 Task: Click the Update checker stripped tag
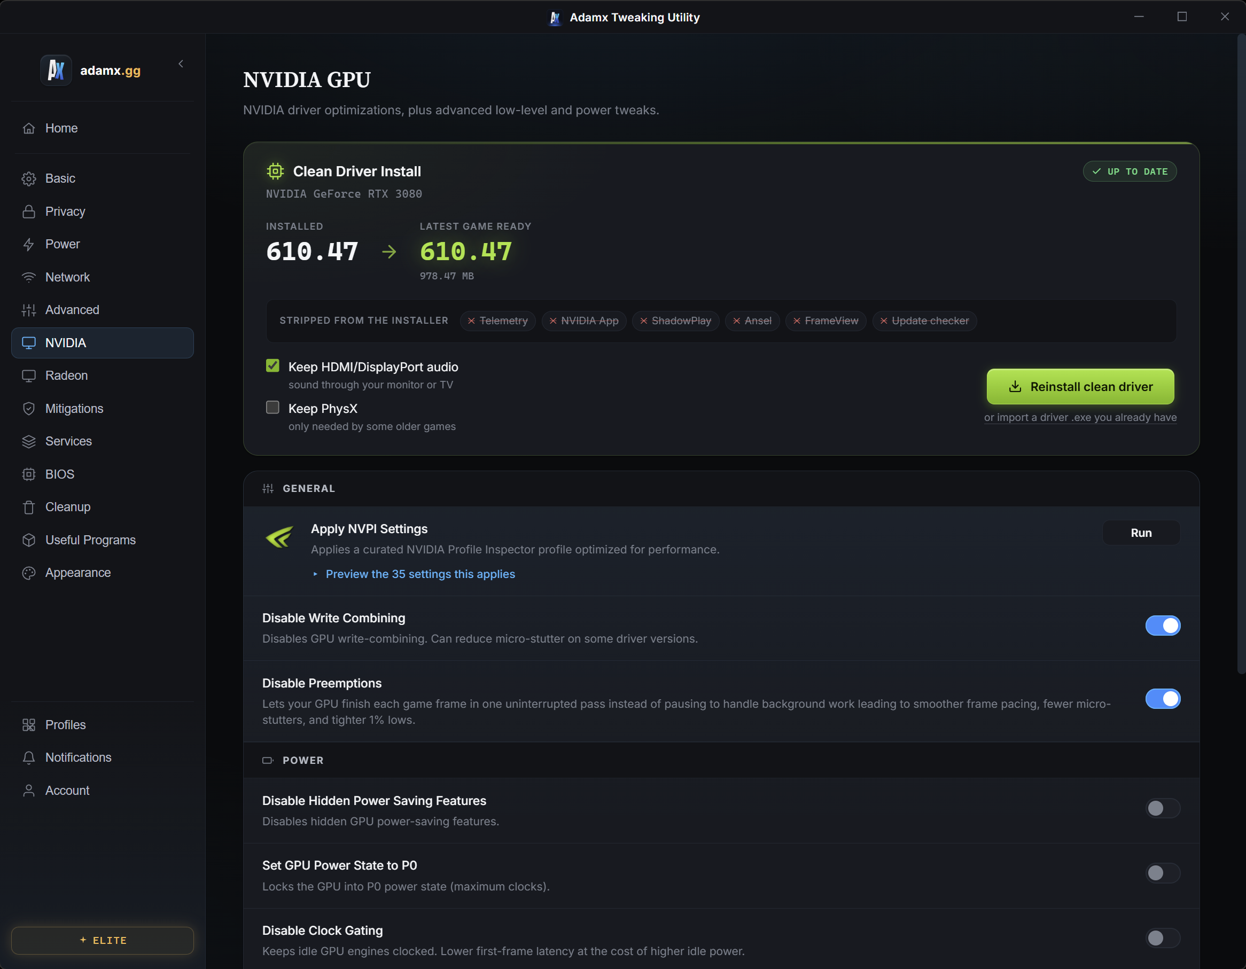click(924, 321)
